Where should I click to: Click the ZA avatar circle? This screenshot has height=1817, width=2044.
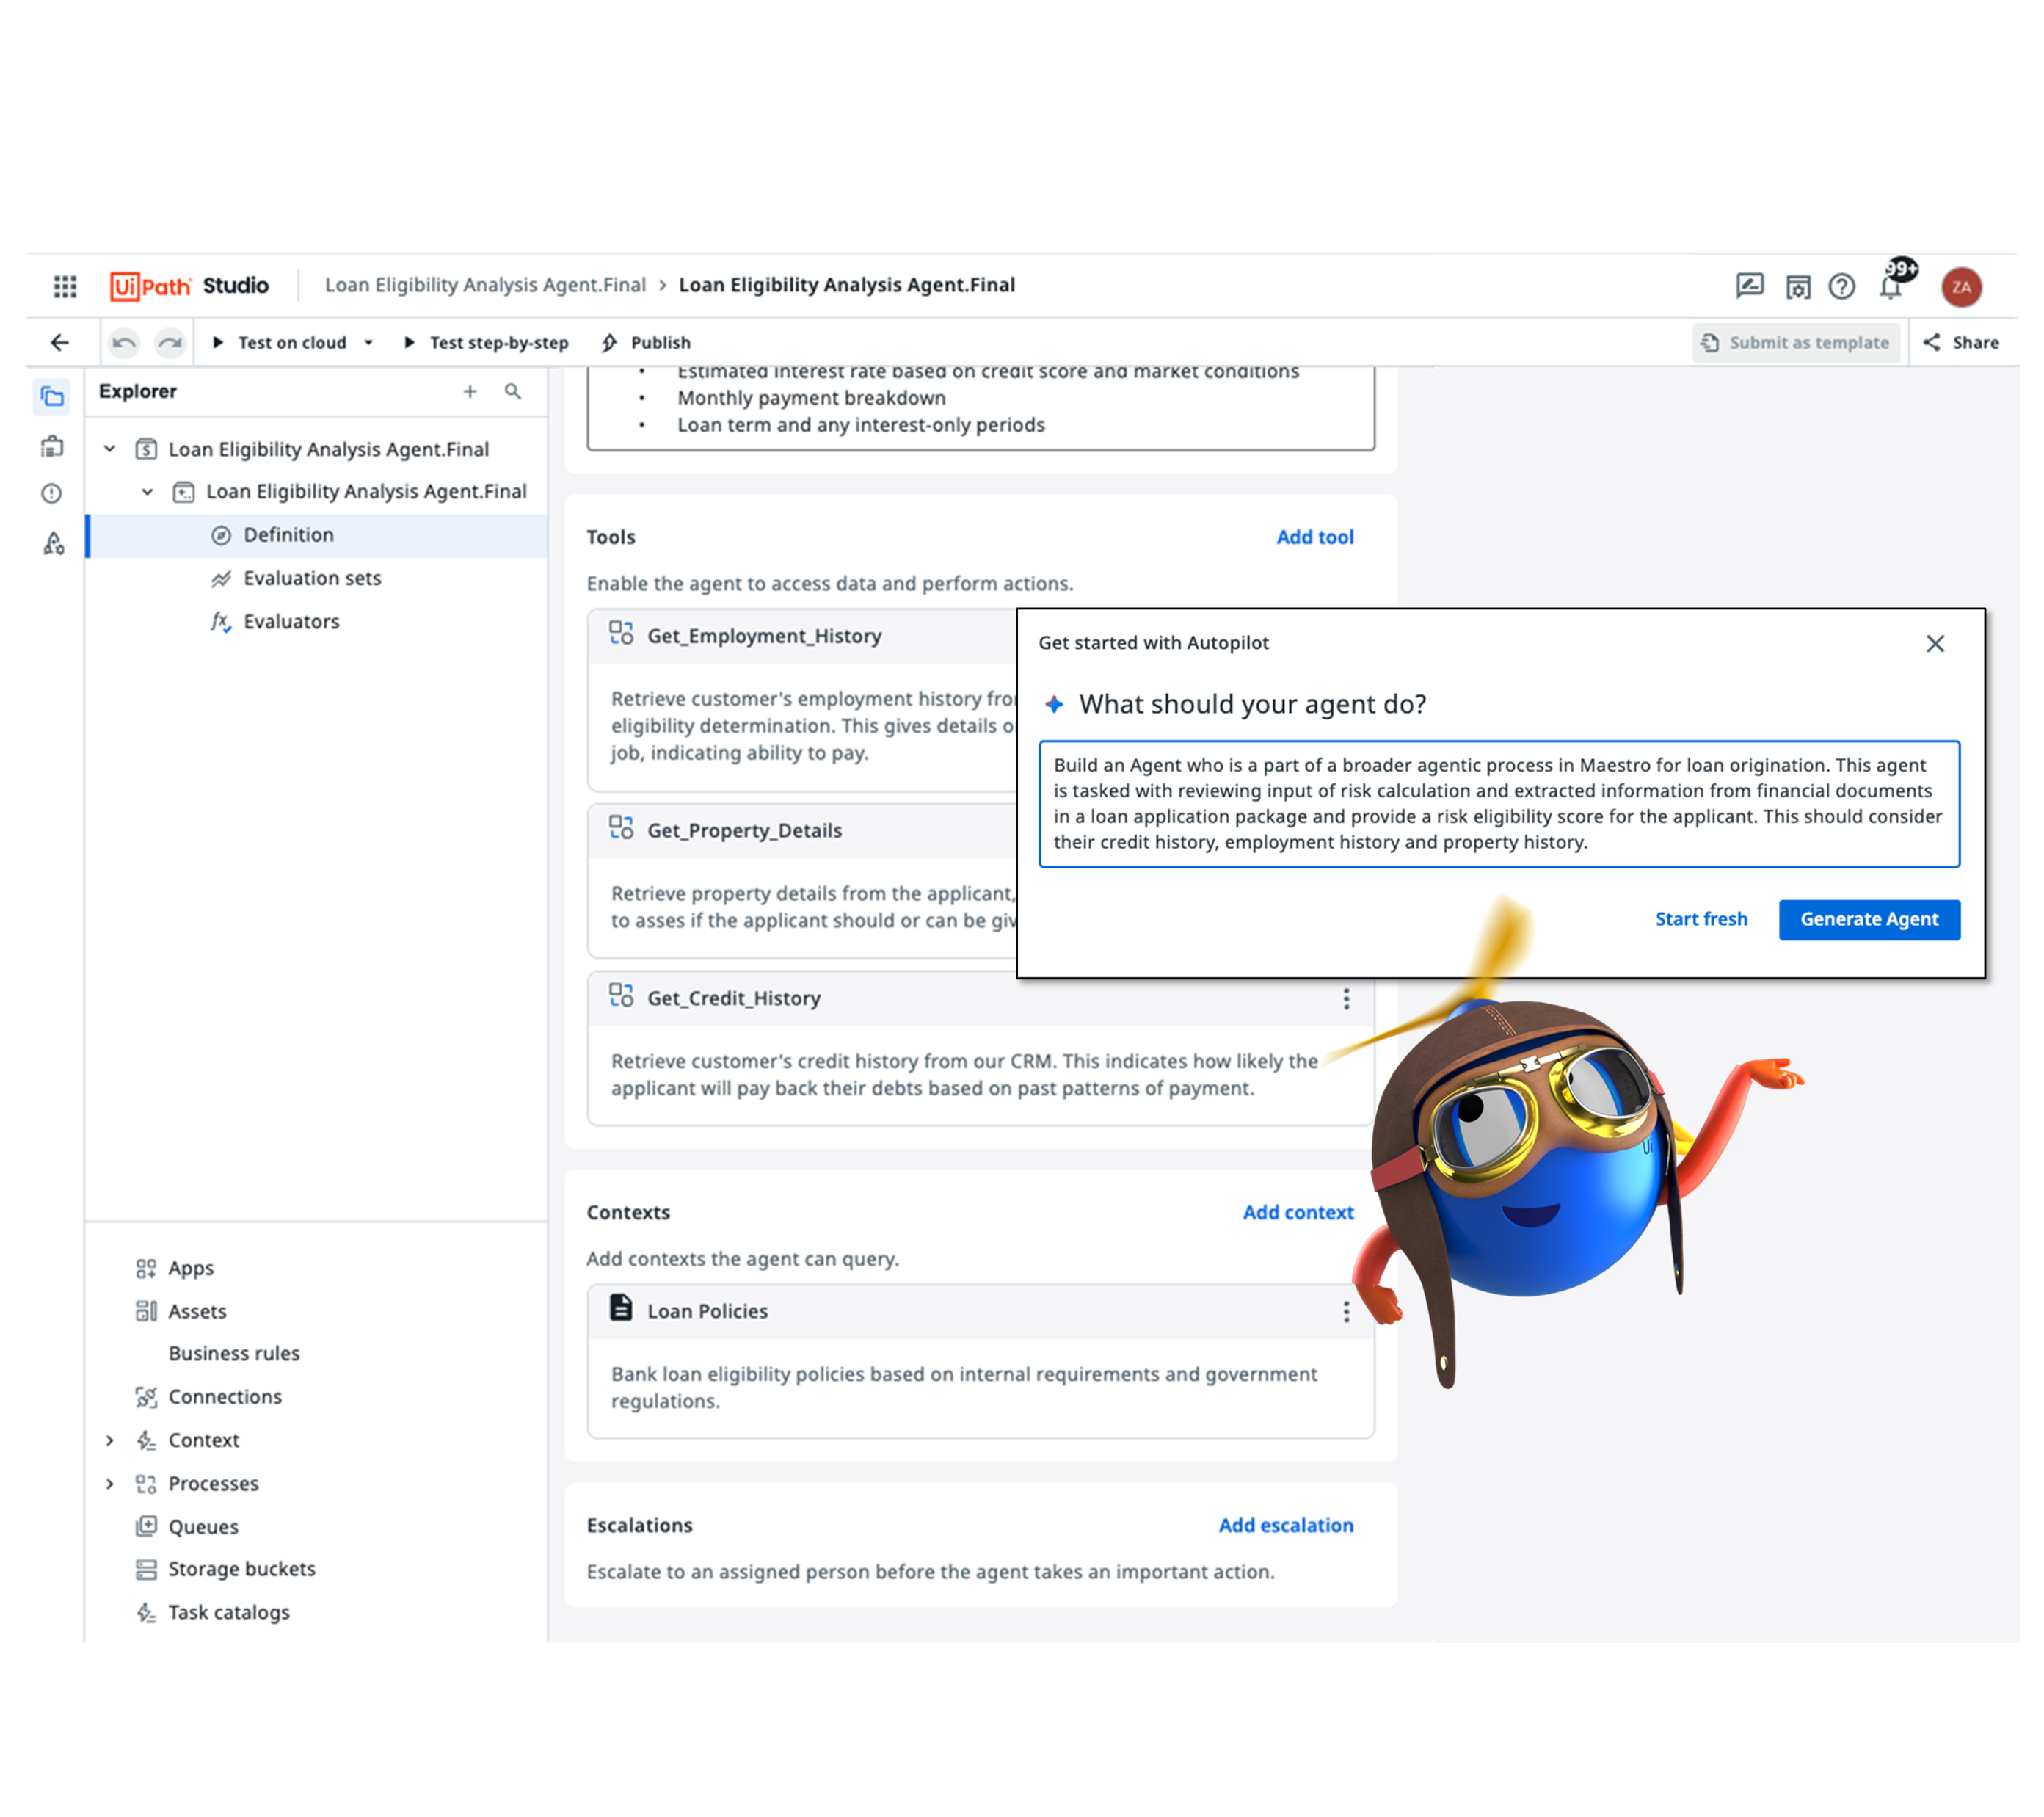tap(1963, 287)
